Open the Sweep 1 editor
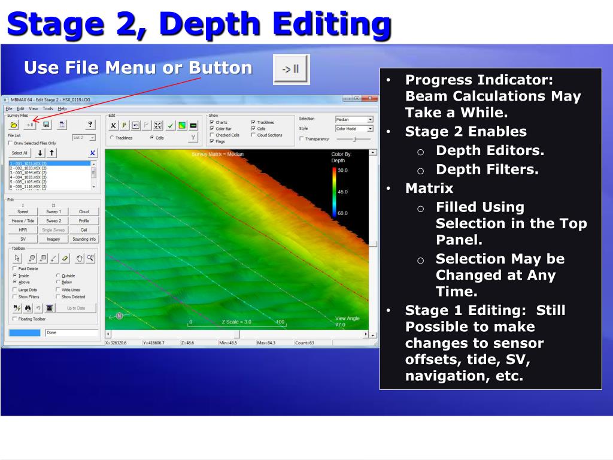Viewport: 613px width, 460px height. pyautogui.click(x=53, y=211)
